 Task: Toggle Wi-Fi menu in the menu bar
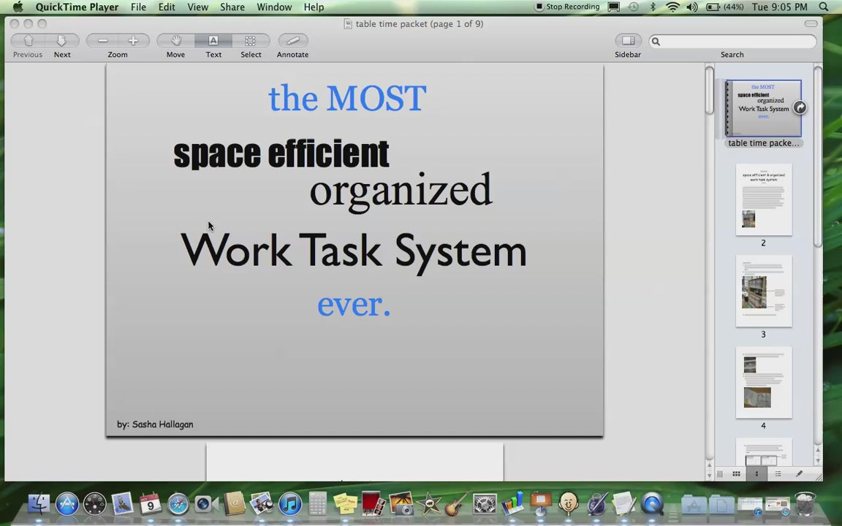672,7
